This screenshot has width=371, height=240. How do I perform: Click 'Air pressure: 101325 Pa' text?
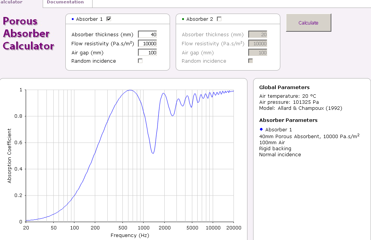(x=289, y=102)
